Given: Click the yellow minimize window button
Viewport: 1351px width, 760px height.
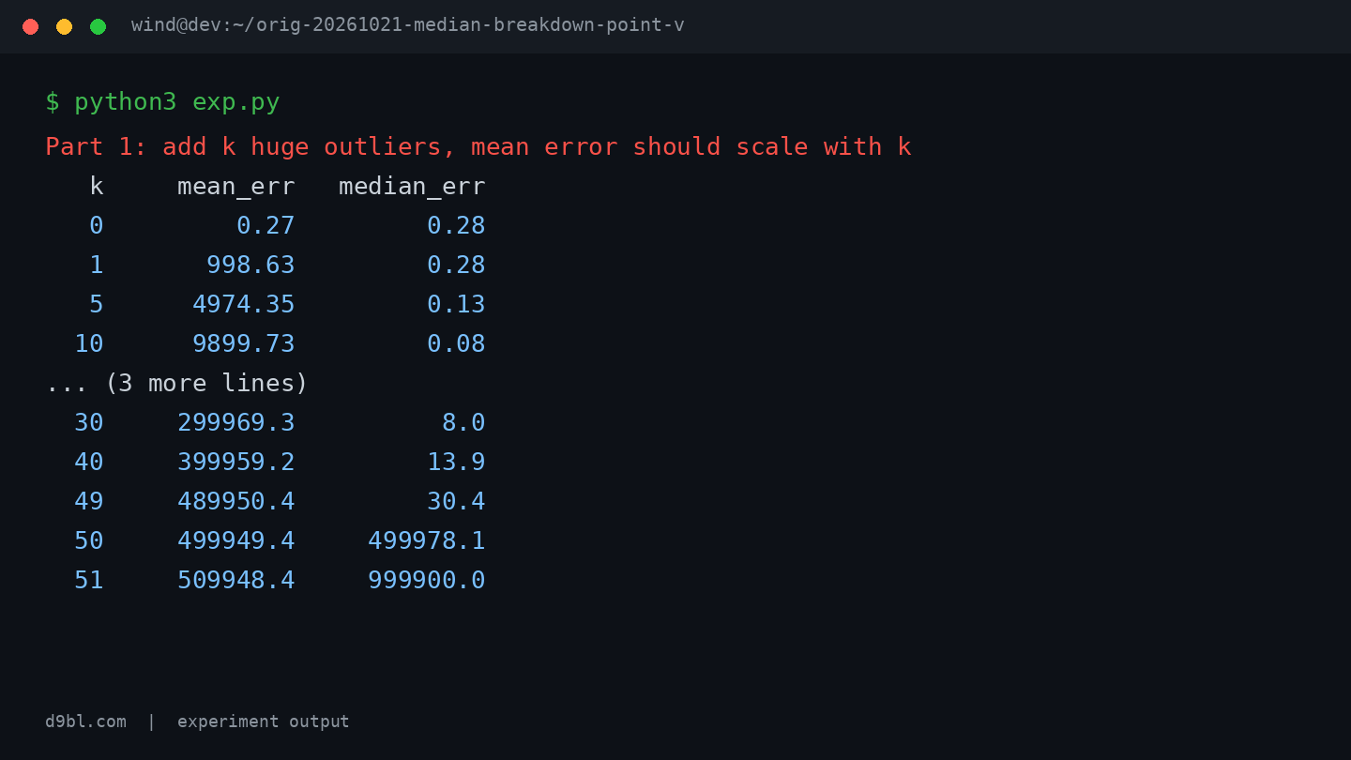Looking at the screenshot, I should (x=64, y=26).
